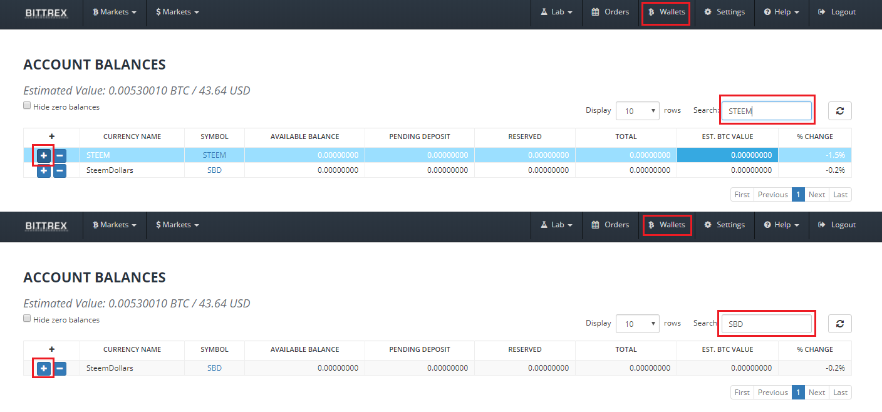Go to Orders in the lower navbar
Viewport: 882px width, 412px height.
[610, 225]
